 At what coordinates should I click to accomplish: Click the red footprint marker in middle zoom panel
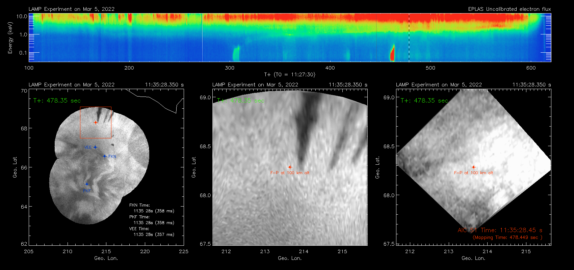pyautogui.click(x=290, y=167)
